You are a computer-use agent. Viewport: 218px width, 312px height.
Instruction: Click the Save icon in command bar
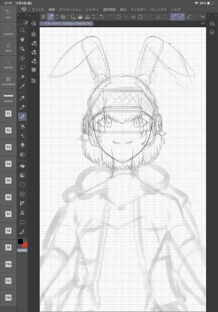coord(87,17)
